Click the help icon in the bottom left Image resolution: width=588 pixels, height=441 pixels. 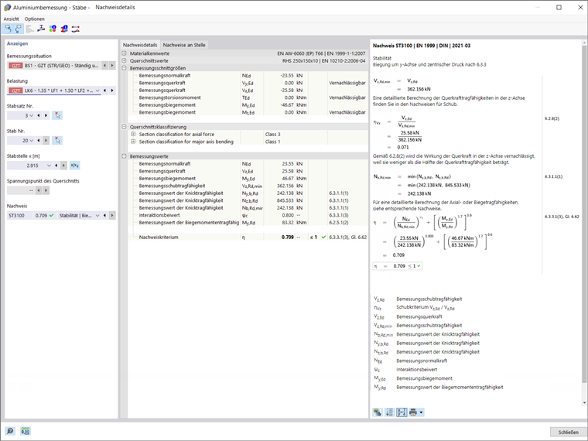10,431
